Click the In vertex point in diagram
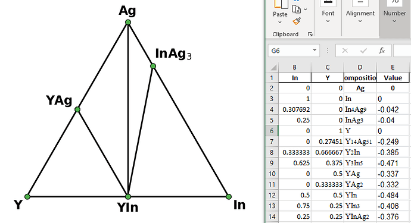 (229, 197)
